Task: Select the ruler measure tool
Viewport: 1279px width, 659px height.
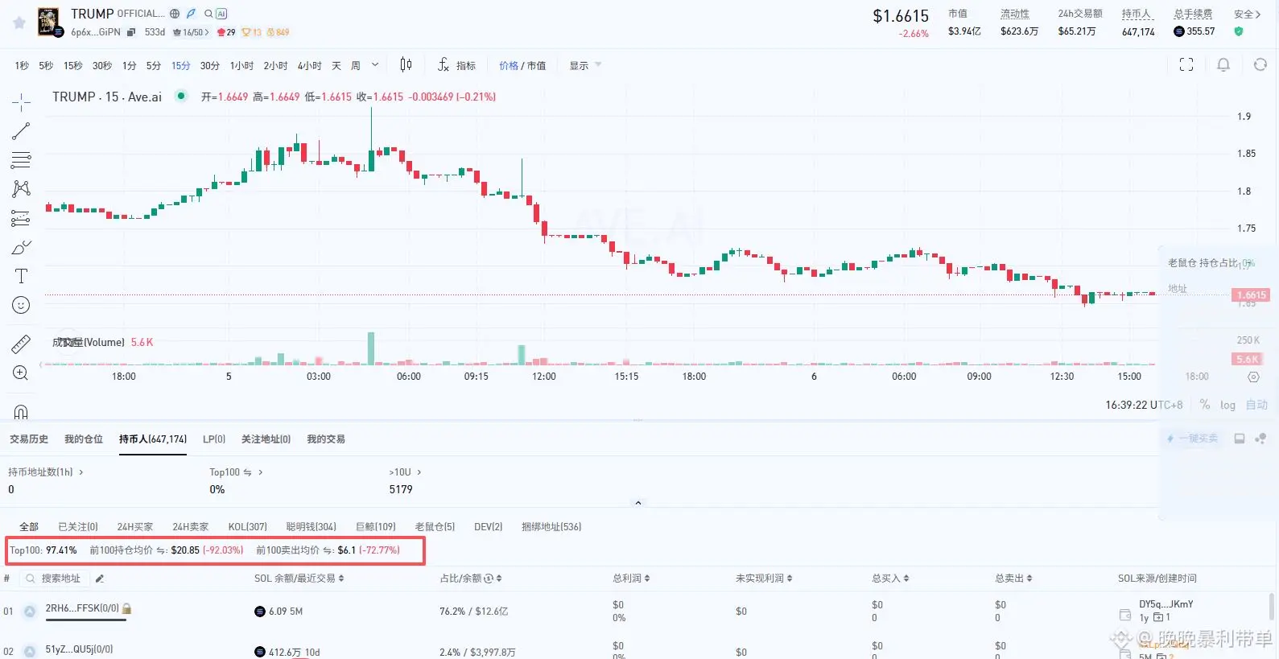Action: click(21, 344)
